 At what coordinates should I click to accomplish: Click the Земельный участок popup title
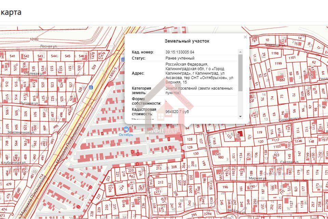[187, 41]
